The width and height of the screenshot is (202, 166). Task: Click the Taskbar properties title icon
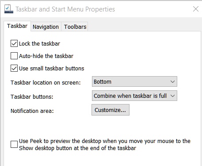[x=9, y=9]
